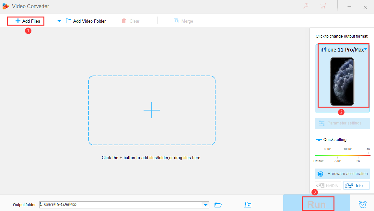The image size is (374, 211).
Task: Expand the add files dropdown arrow
Action: 59,21
